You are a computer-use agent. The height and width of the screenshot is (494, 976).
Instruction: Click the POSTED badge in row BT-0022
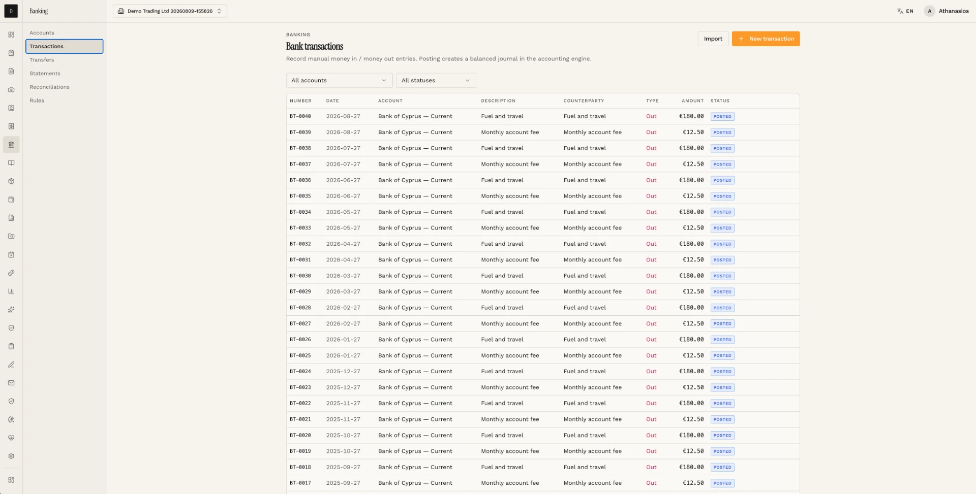point(722,404)
